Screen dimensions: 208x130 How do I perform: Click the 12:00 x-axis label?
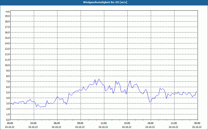coord(104,123)
